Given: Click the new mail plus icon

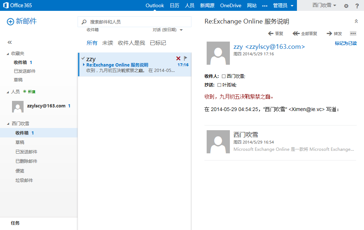Looking at the screenshot, I should click(x=11, y=22).
